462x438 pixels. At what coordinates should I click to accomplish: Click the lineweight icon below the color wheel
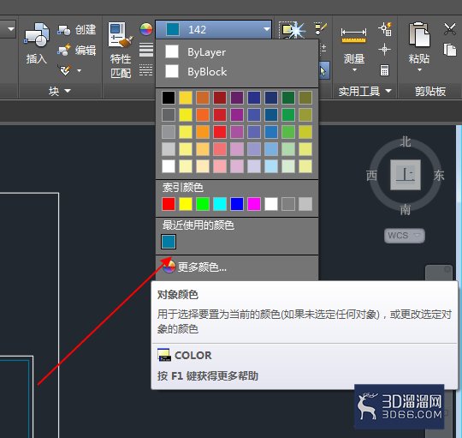[x=145, y=50]
